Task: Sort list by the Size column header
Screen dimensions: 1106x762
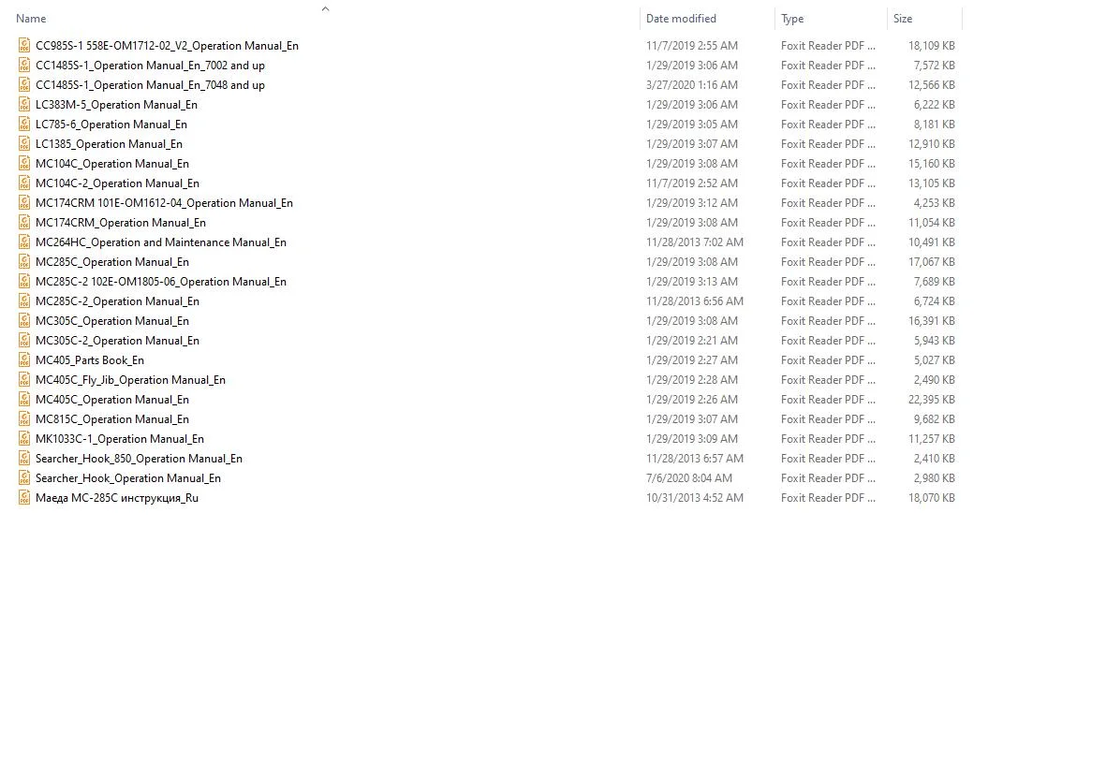Action: pos(902,19)
